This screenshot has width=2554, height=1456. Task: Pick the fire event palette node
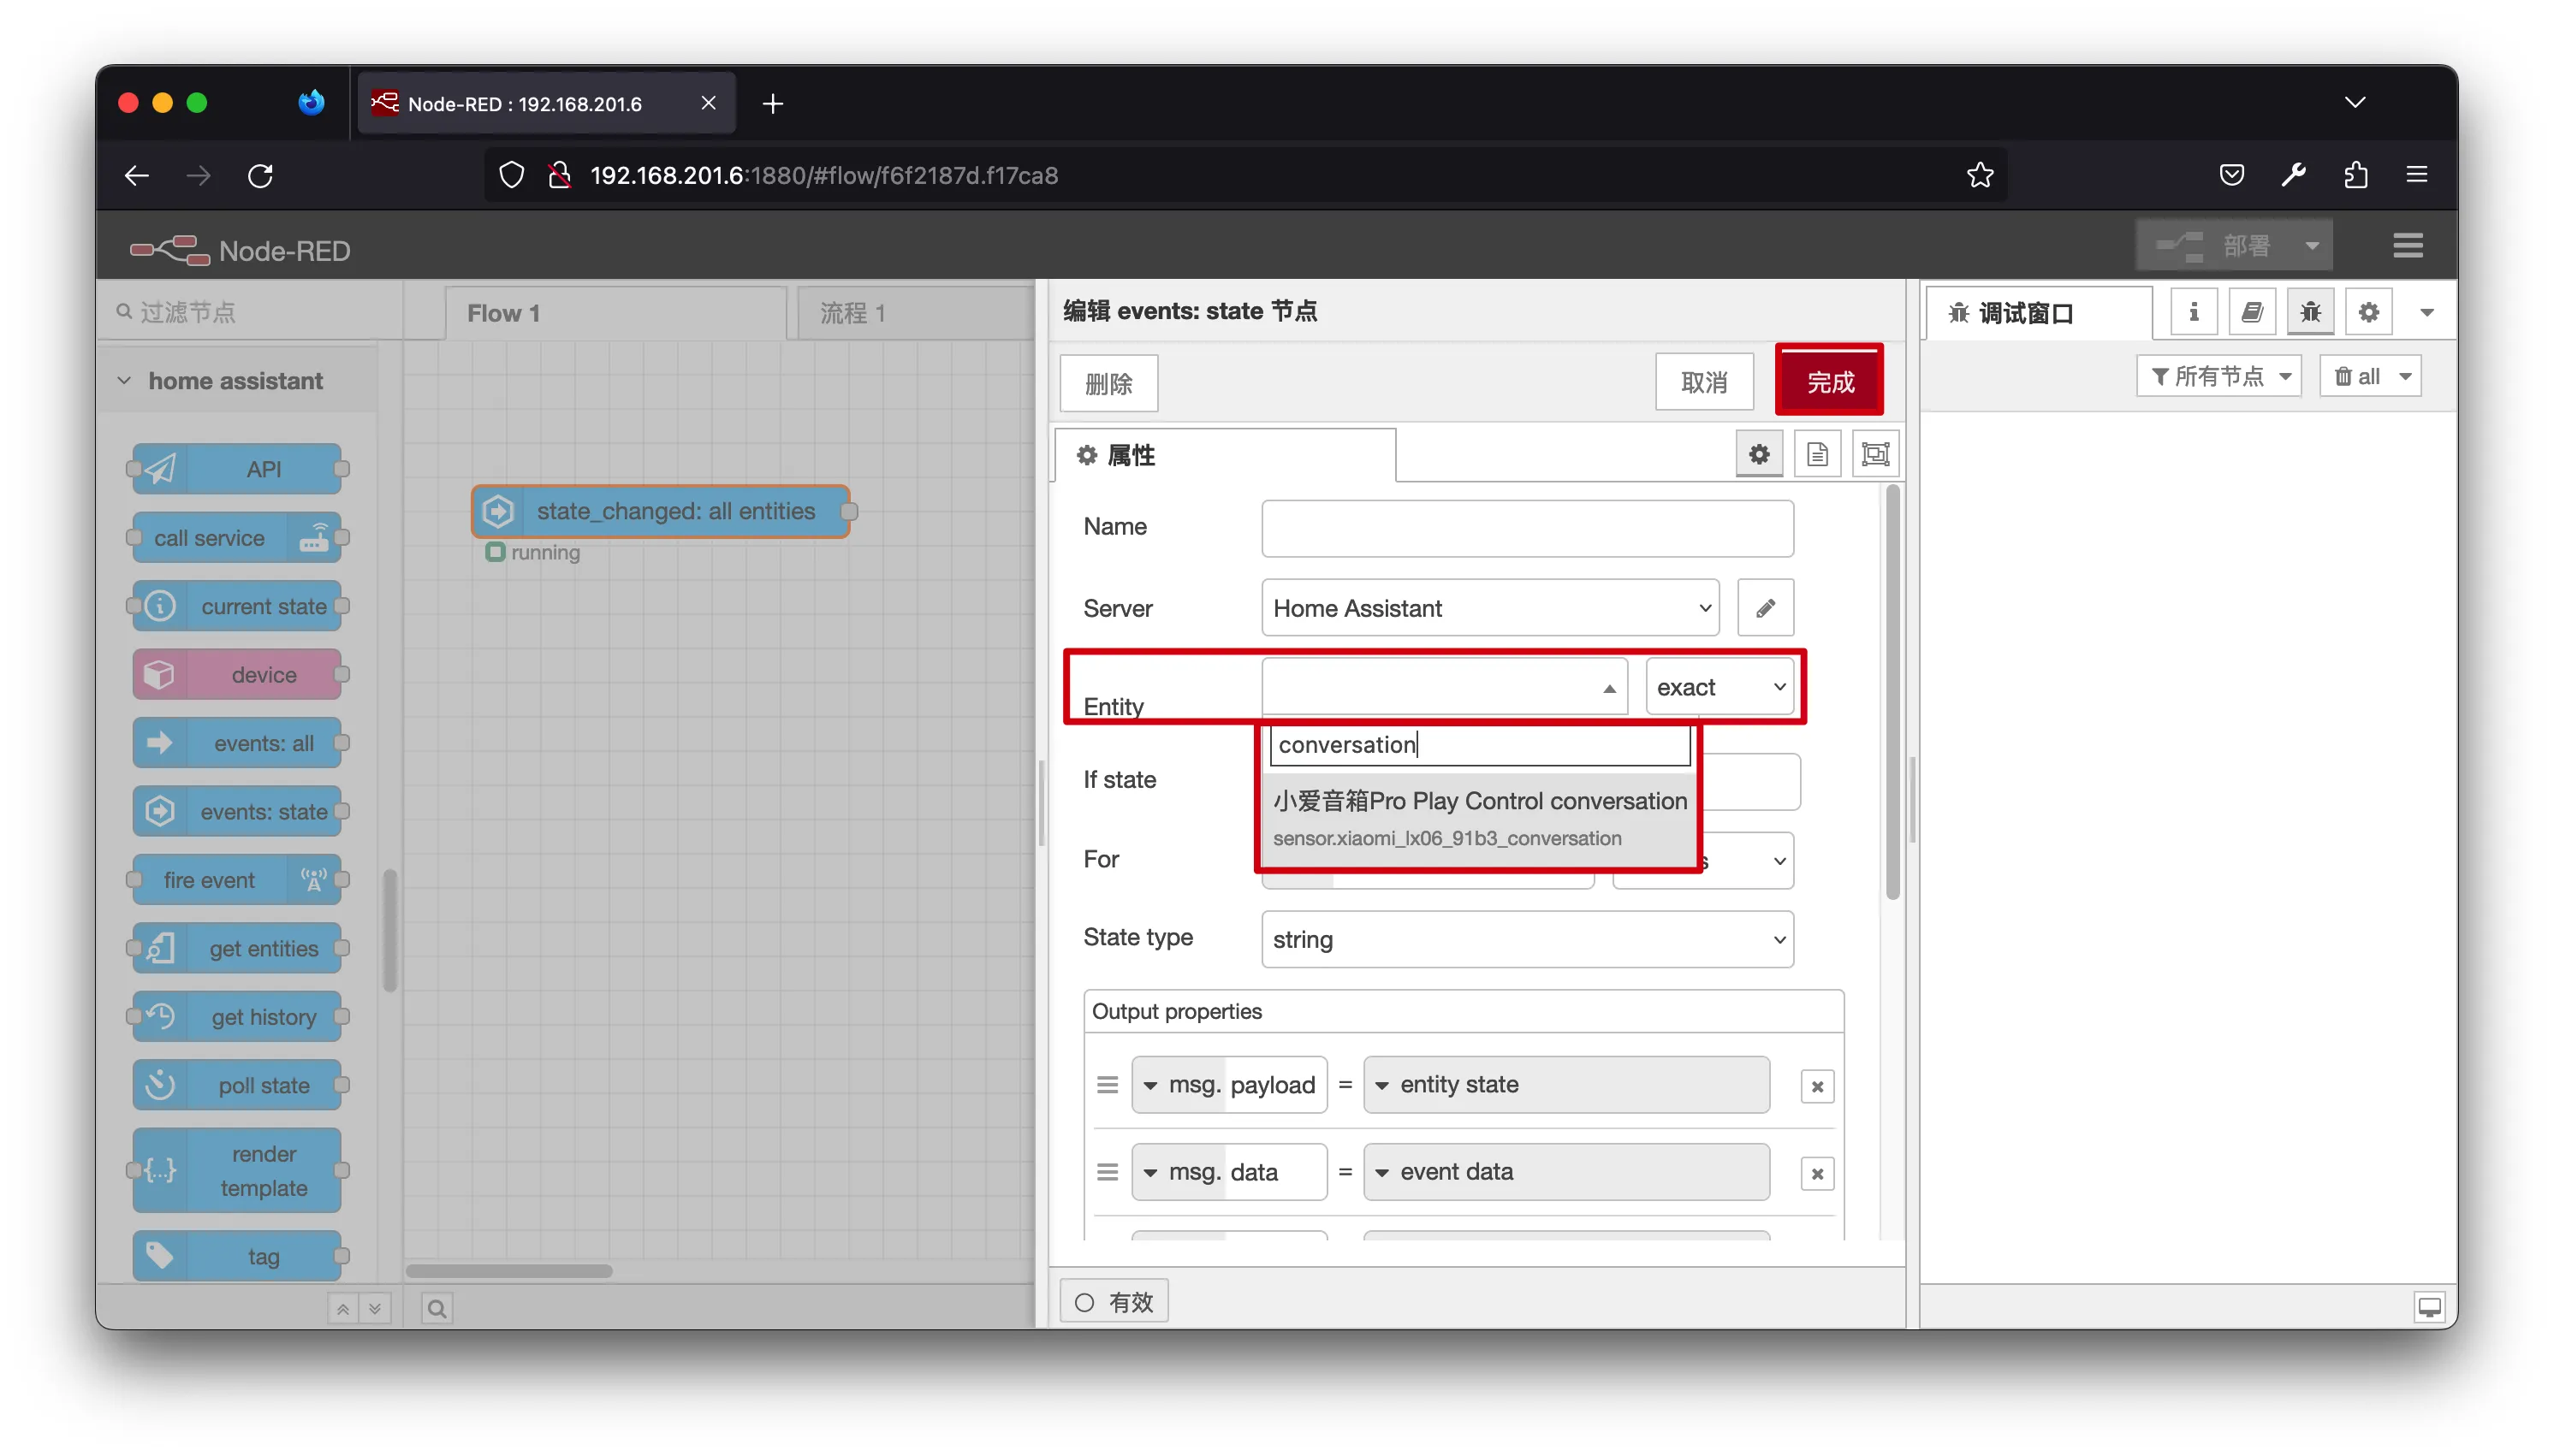click(x=237, y=880)
